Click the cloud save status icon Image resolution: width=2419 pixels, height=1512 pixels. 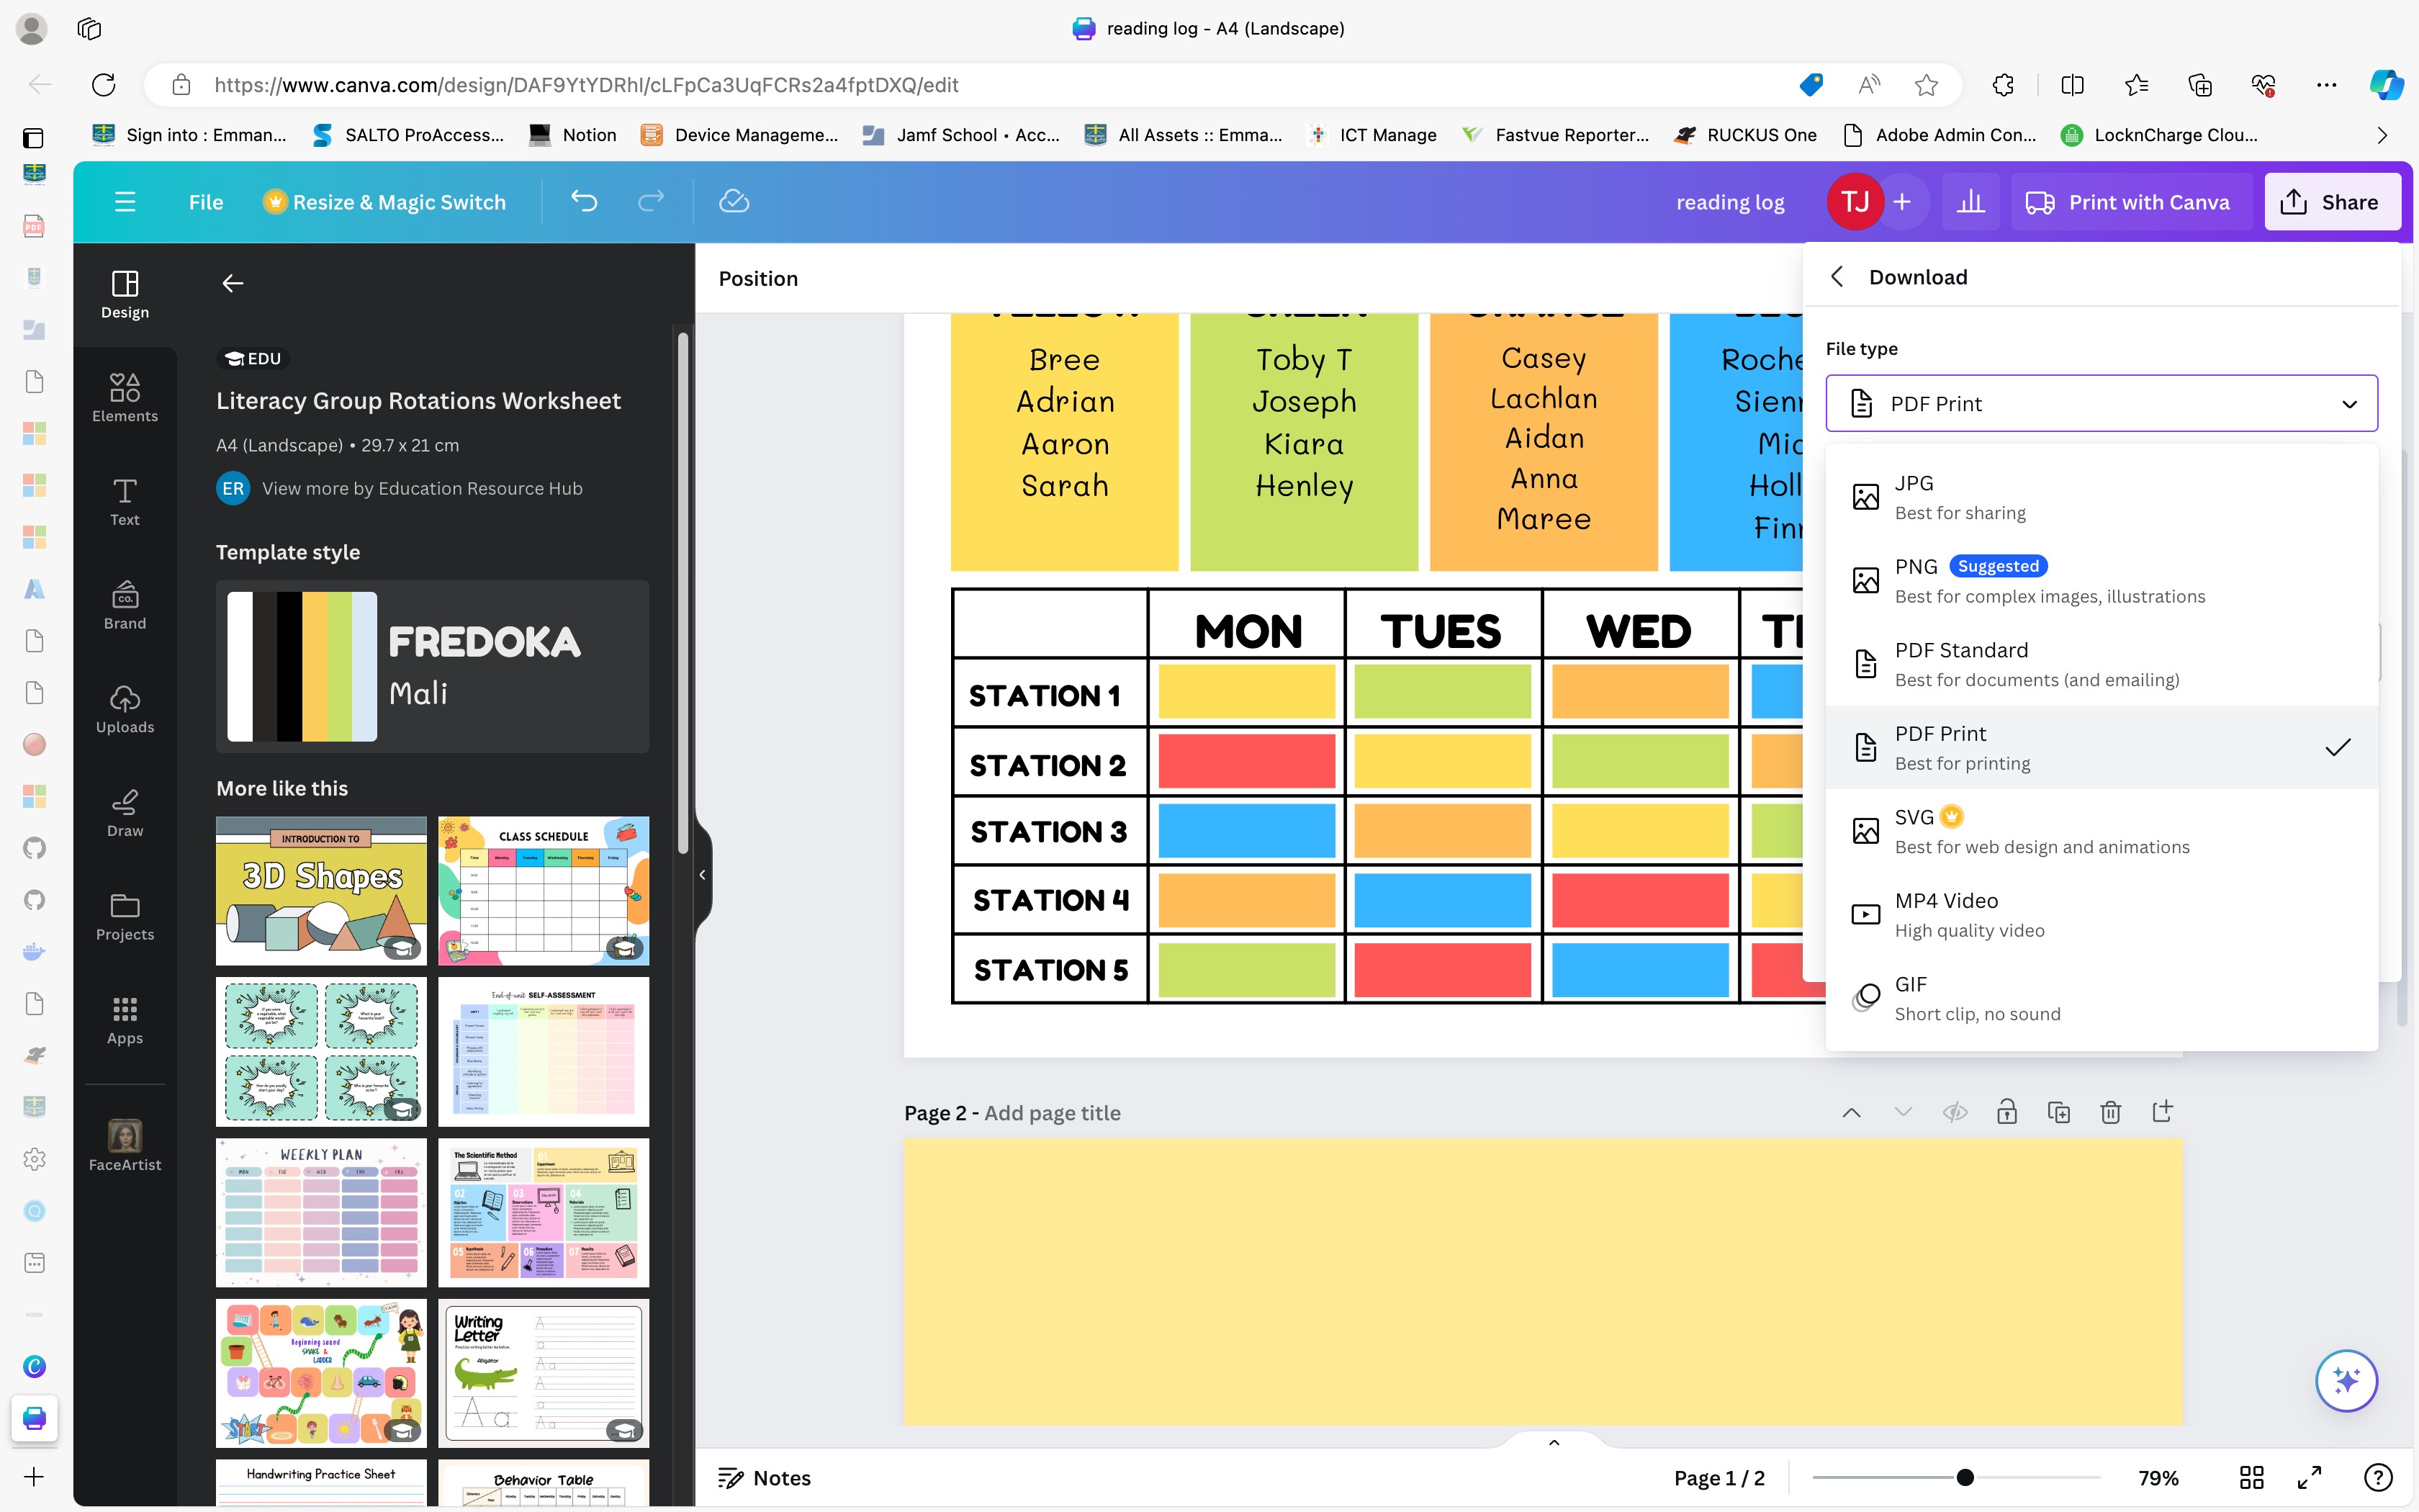734,202
